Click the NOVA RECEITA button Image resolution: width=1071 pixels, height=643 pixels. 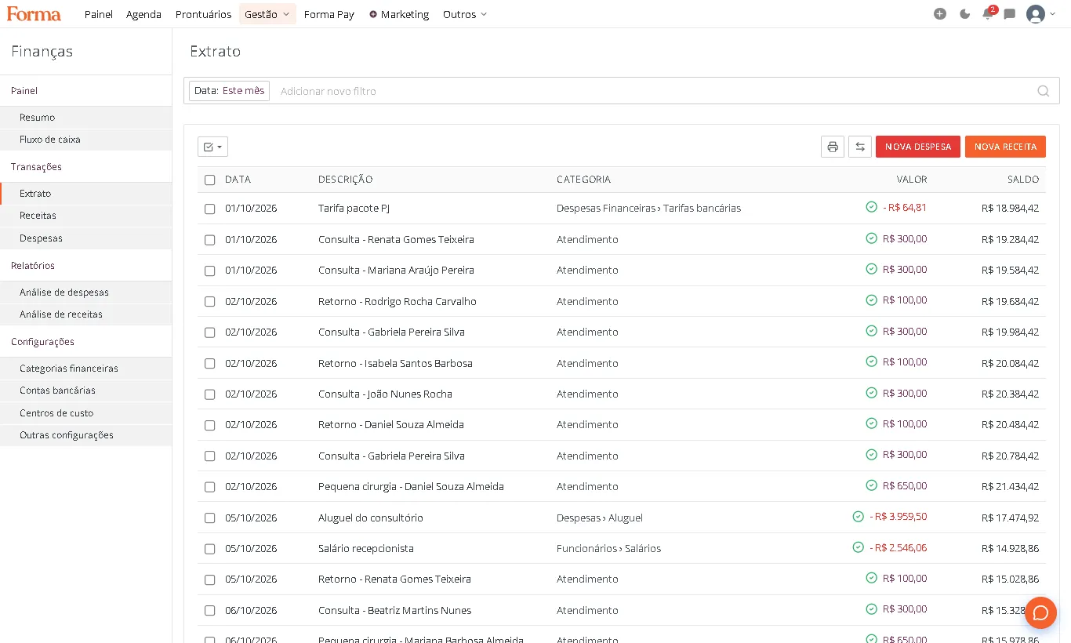[x=1005, y=147]
